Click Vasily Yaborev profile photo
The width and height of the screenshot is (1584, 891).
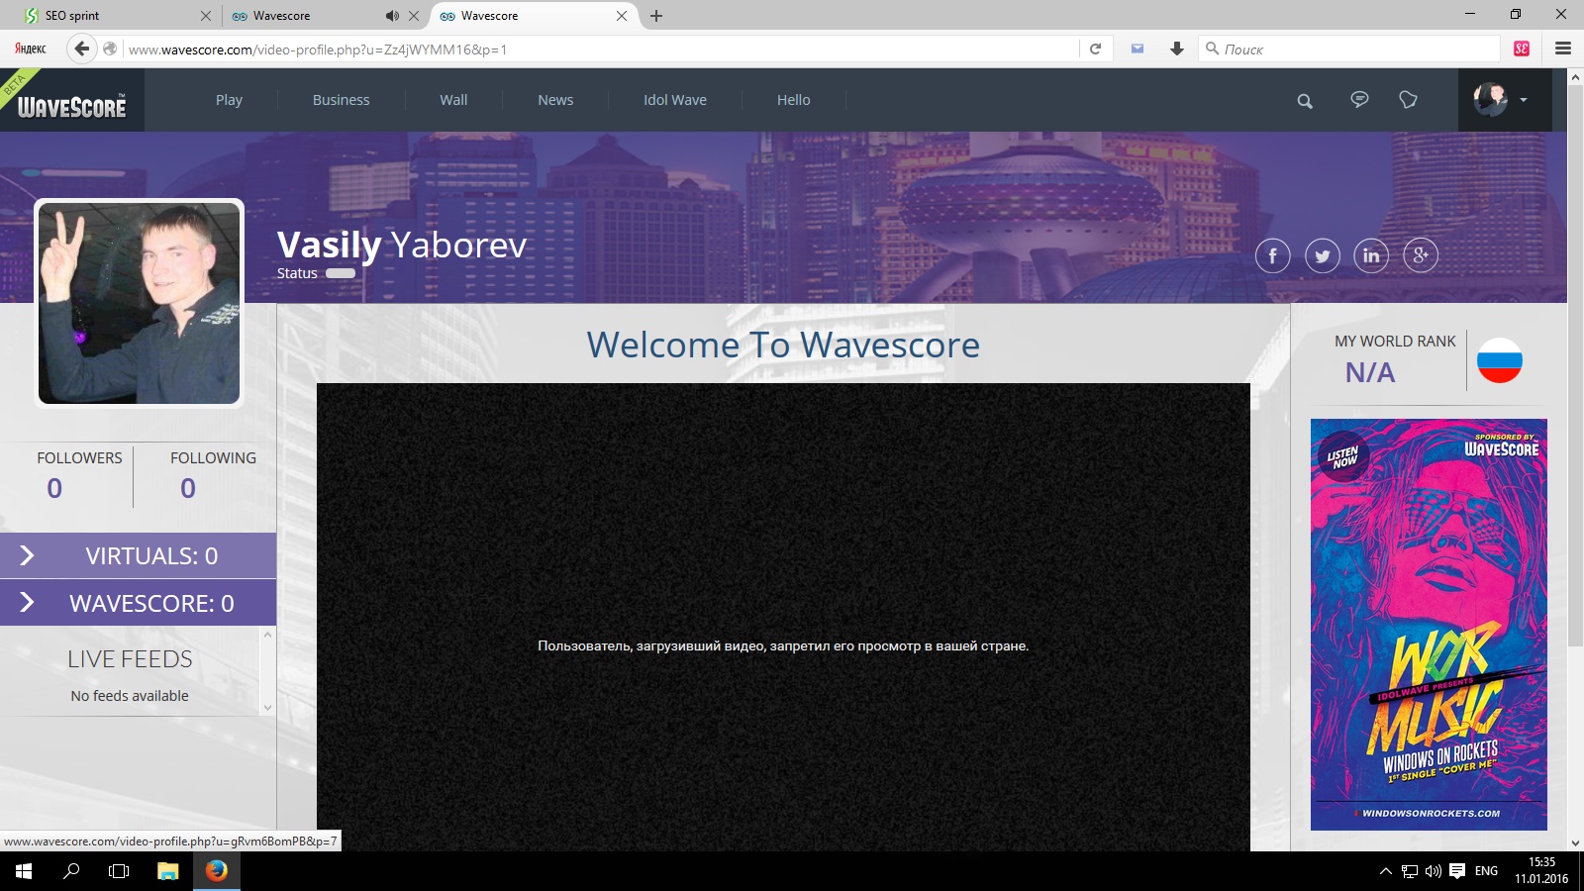point(140,303)
